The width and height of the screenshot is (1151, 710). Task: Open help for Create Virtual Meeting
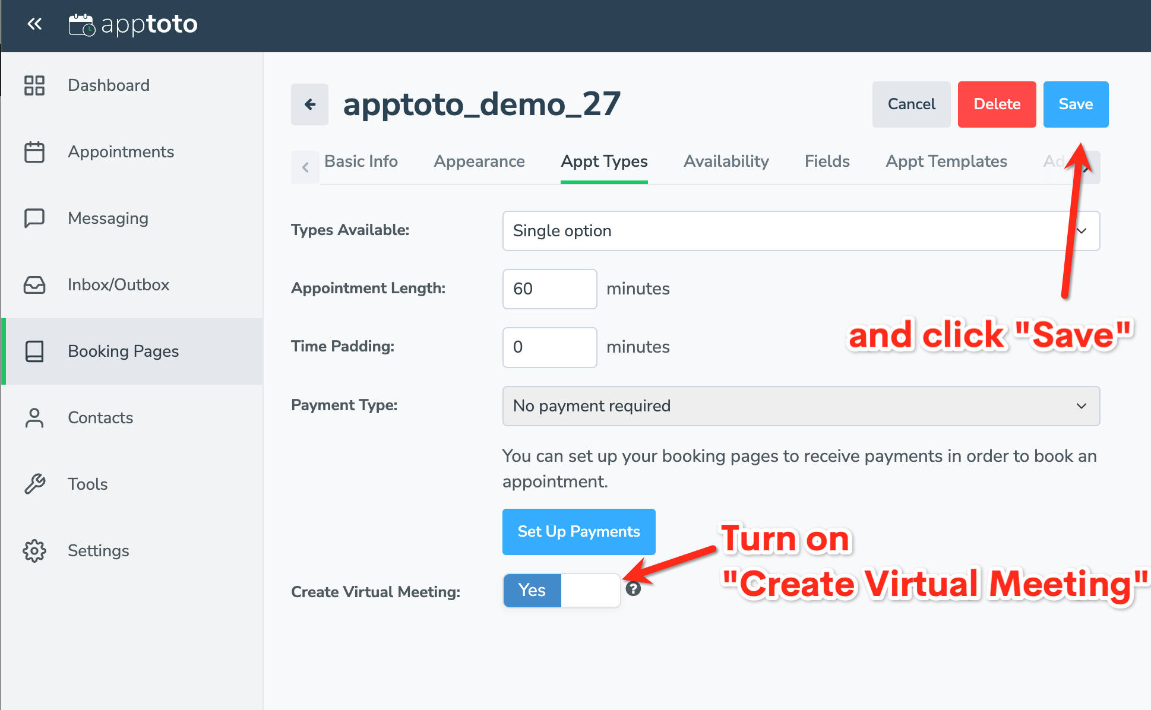coord(634,589)
